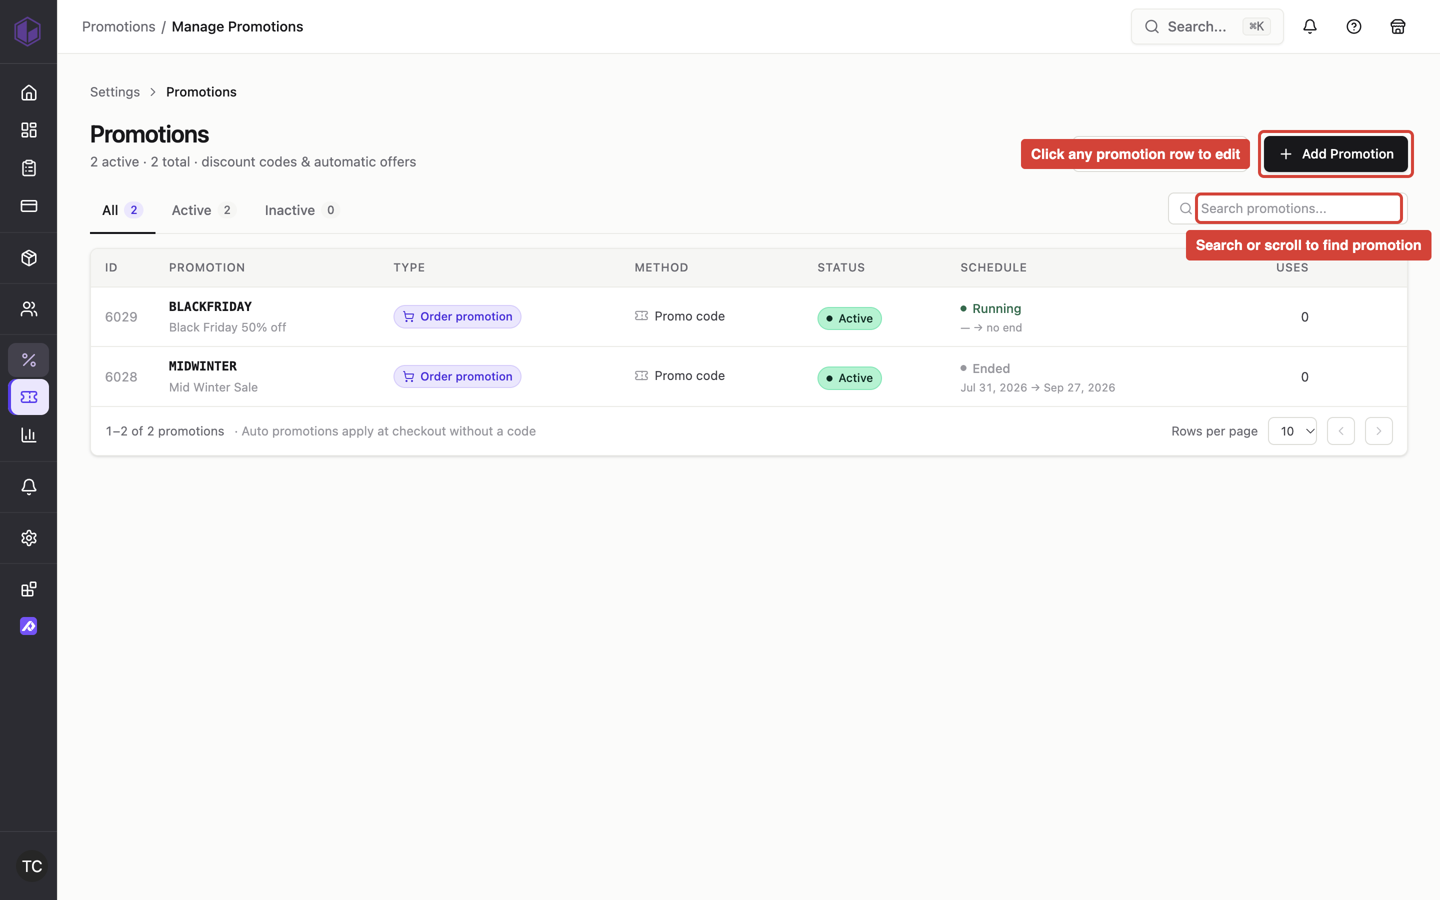Open the orders clipboard icon in sidebar
1440x900 pixels.
28,168
